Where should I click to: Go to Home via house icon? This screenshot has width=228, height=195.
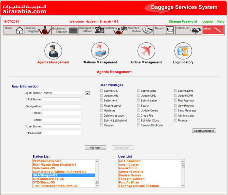click(20, 30)
